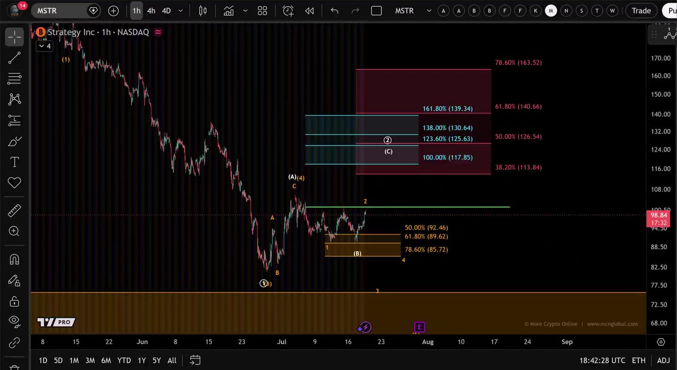This screenshot has height=370, width=677.
Task: Select the 1M date range
Action: pos(74,360)
